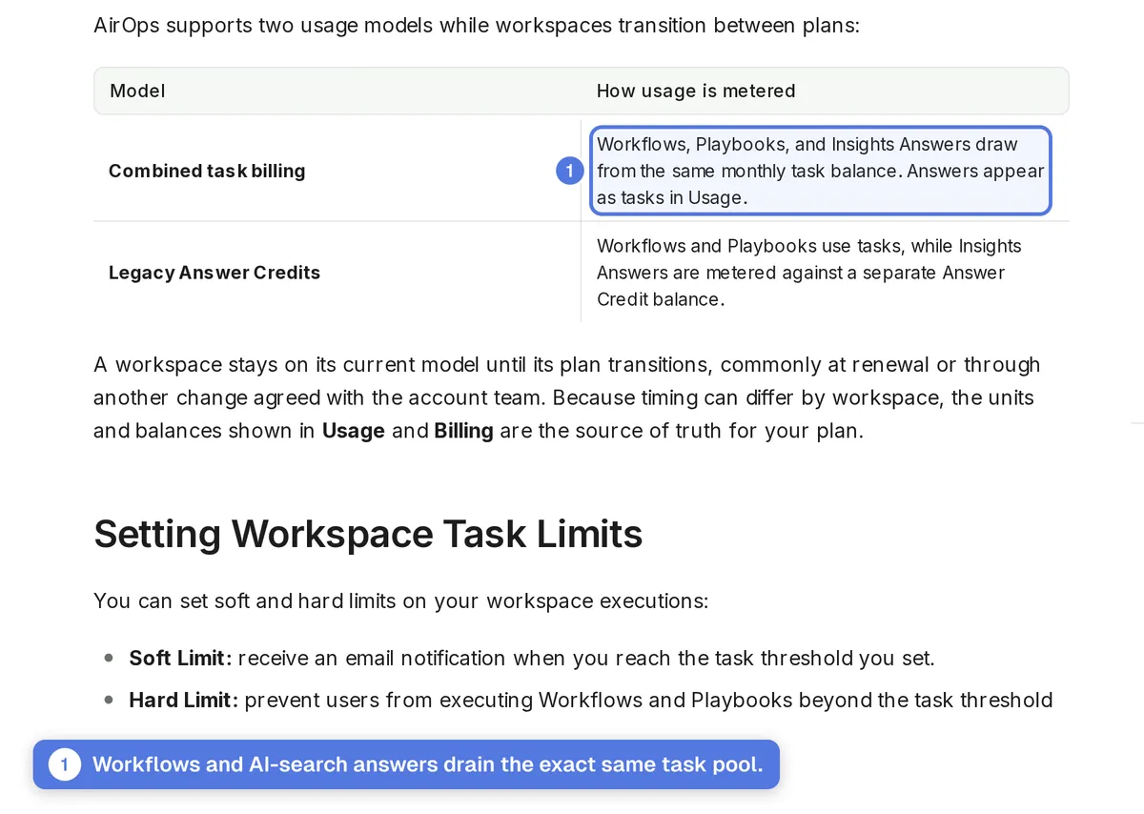Image resolution: width=1144 pixels, height=814 pixels.
Task: Click the 'Setting Workspace Task Limits' heading
Action: [368, 534]
